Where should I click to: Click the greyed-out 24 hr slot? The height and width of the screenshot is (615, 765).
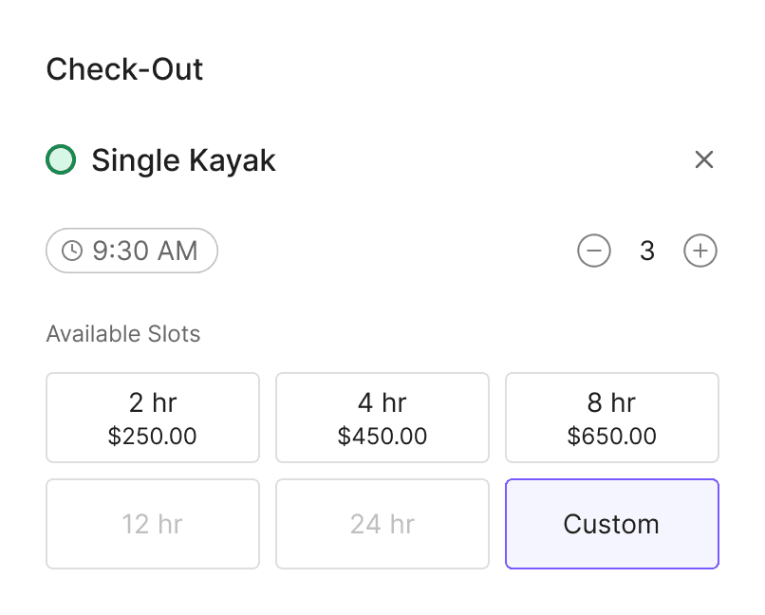tap(382, 524)
